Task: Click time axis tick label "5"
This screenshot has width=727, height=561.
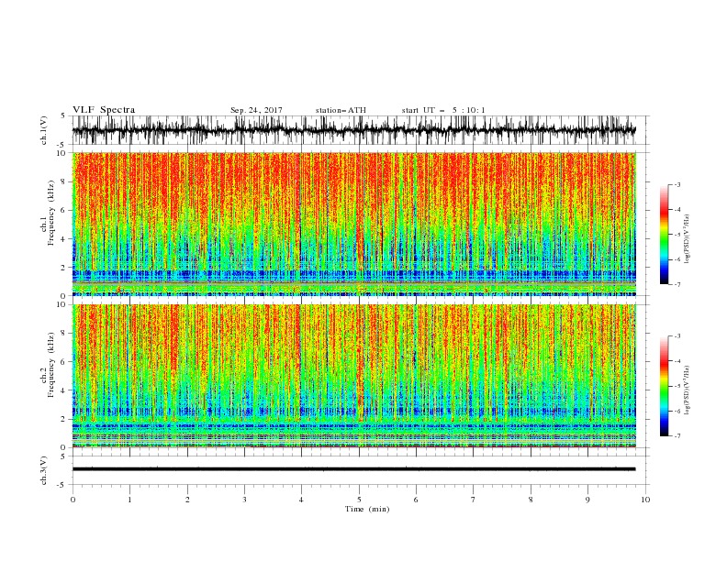Action: (359, 500)
